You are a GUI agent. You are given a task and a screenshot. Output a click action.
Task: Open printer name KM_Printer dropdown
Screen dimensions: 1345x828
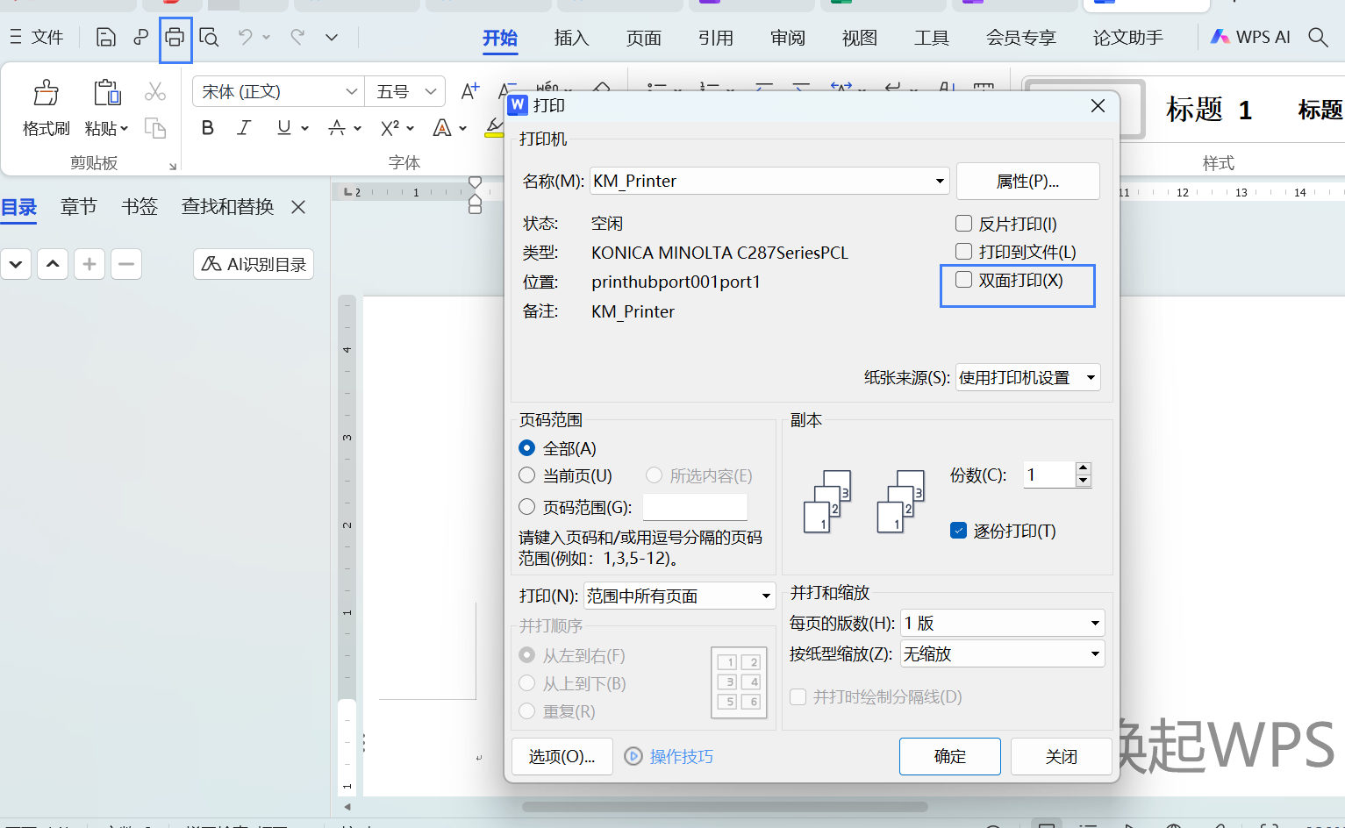click(x=769, y=181)
